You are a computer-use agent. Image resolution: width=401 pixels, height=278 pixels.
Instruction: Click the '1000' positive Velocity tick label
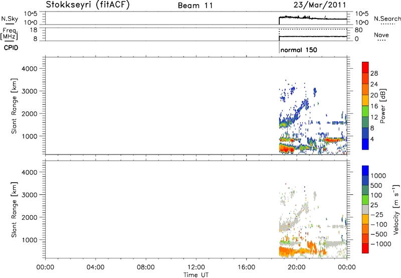click(x=378, y=176)
